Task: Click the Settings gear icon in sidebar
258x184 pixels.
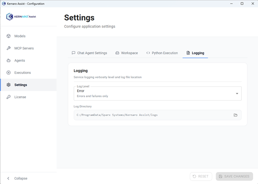Action: [x=8, y=85]
